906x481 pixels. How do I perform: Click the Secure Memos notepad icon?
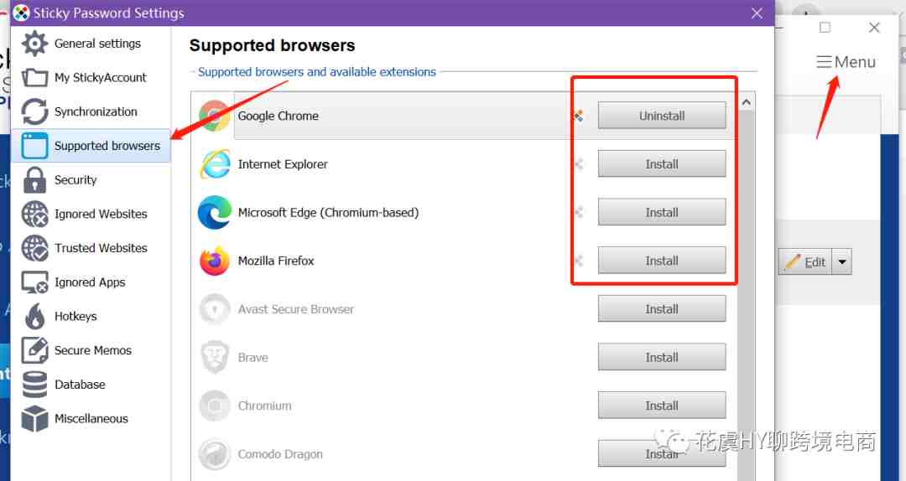(34, 350)
